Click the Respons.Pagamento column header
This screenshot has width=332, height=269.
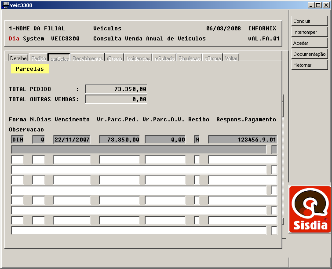tap(246, 120)
